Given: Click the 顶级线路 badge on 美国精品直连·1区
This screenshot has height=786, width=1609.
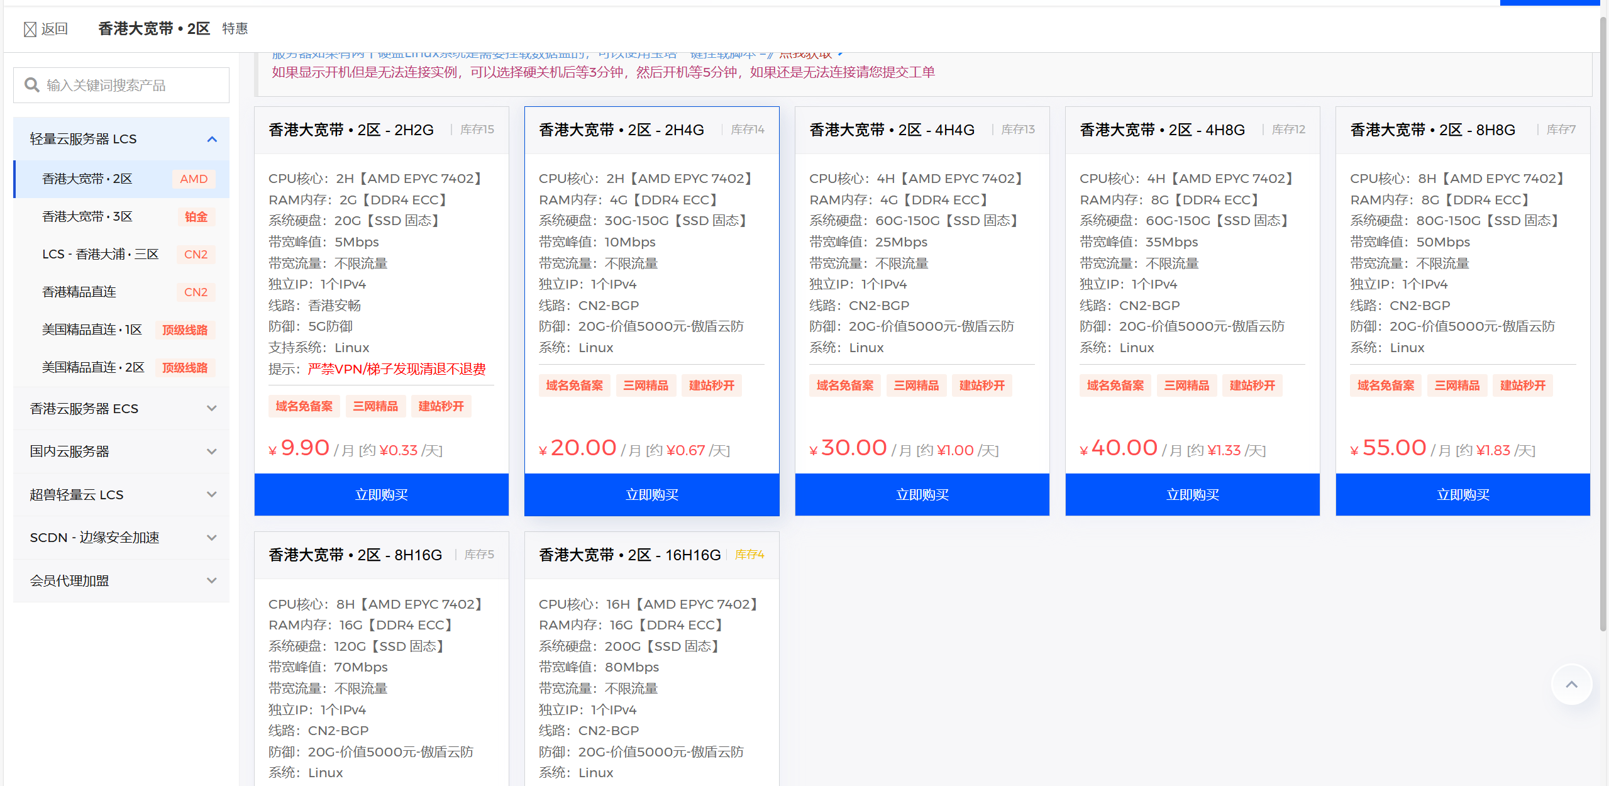Looking at the screenshot, I should 185,329.
